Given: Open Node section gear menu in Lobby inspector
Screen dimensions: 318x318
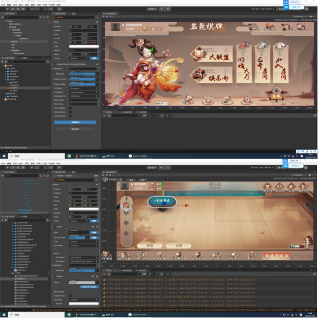Looking at the screenshot, I should pos(97,22).
